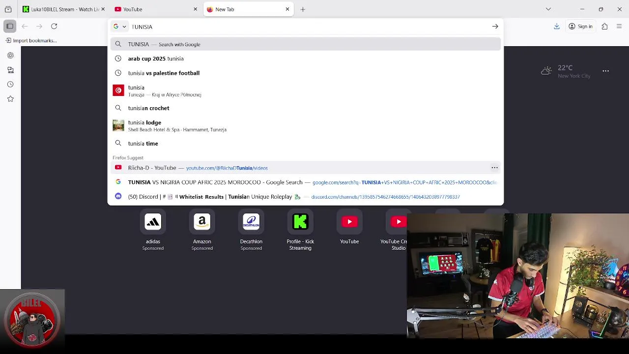Select 'tunisian crochet' suggestion

click(305, 108)
